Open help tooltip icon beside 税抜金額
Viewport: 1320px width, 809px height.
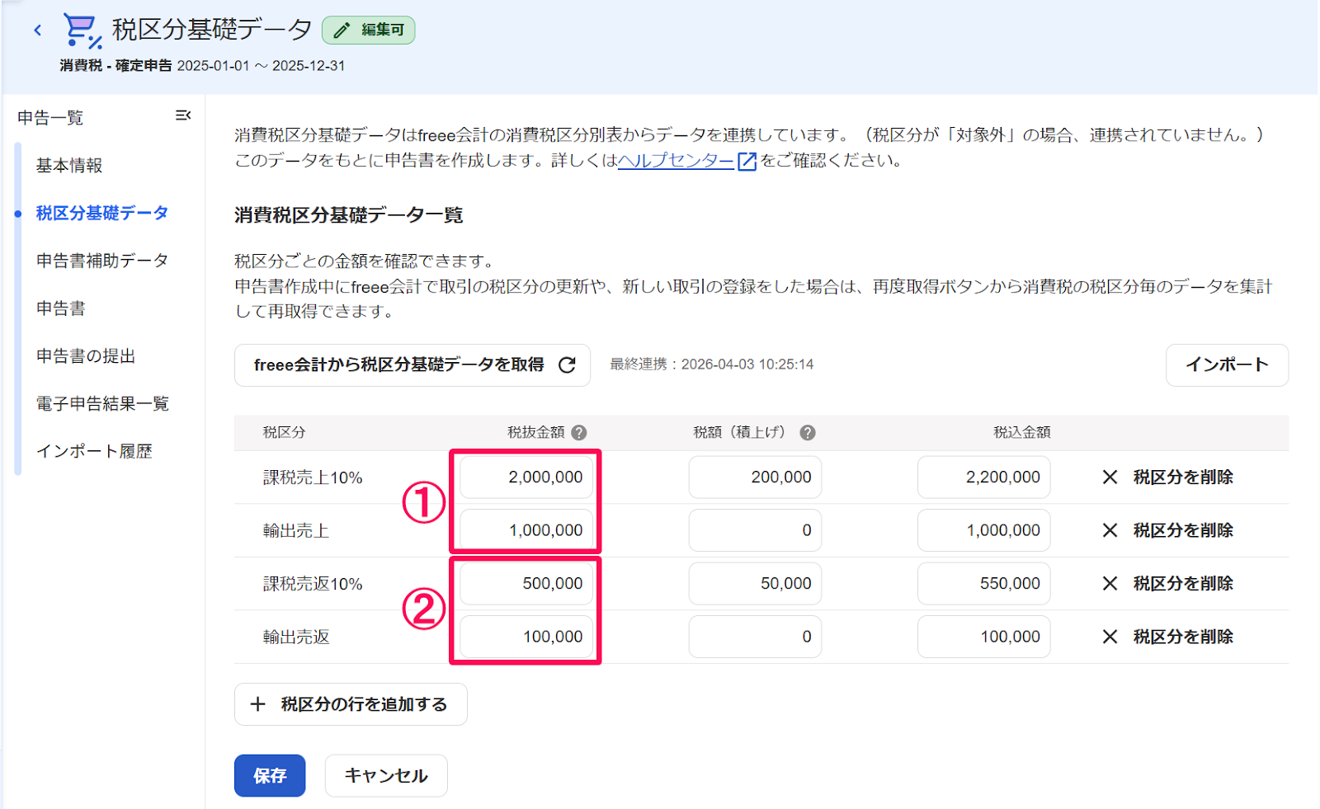pos(579,432)
